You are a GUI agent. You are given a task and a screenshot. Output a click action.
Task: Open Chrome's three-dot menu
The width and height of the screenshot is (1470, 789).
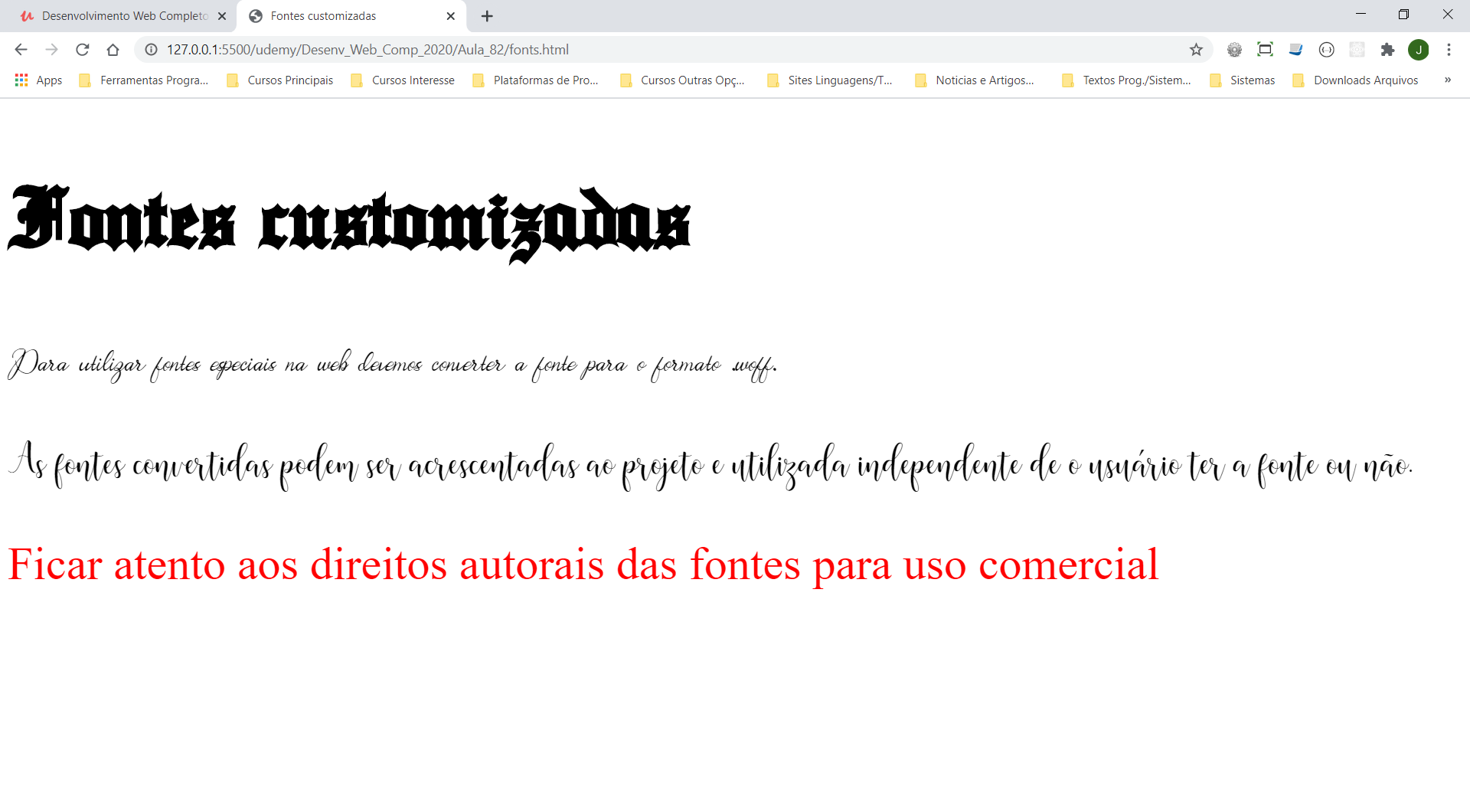1449,50
